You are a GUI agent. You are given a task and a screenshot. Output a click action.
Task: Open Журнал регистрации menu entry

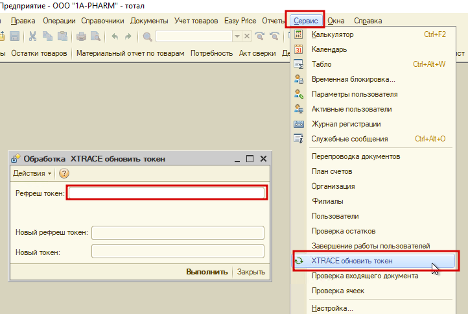click(373, 124)
